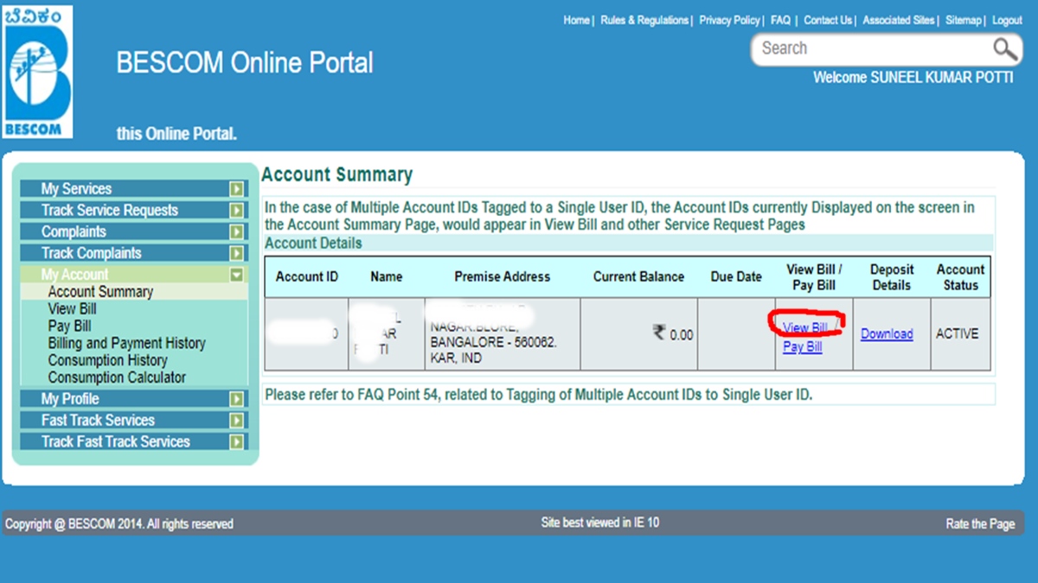The width and height of the screenshot is (1038, 583).
Task: Click the Current Balance column header
Action: 638,277
